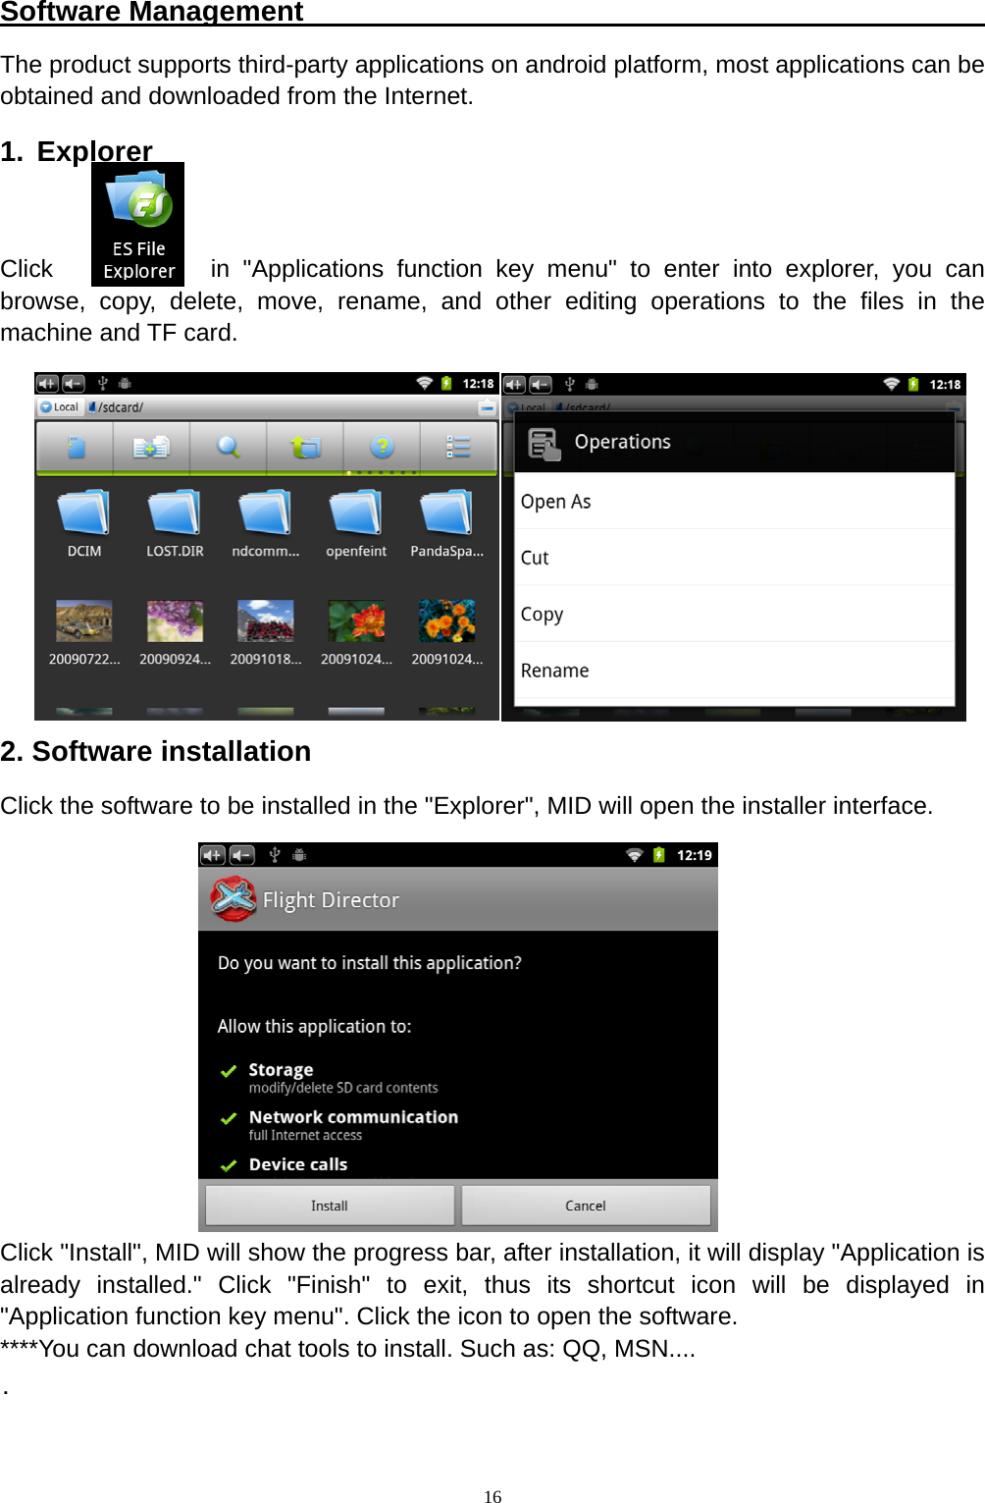Tap the volume up icon in status bar
Image resolution: width=985 pixels, height=1503 pixels.
coord(46,384)
